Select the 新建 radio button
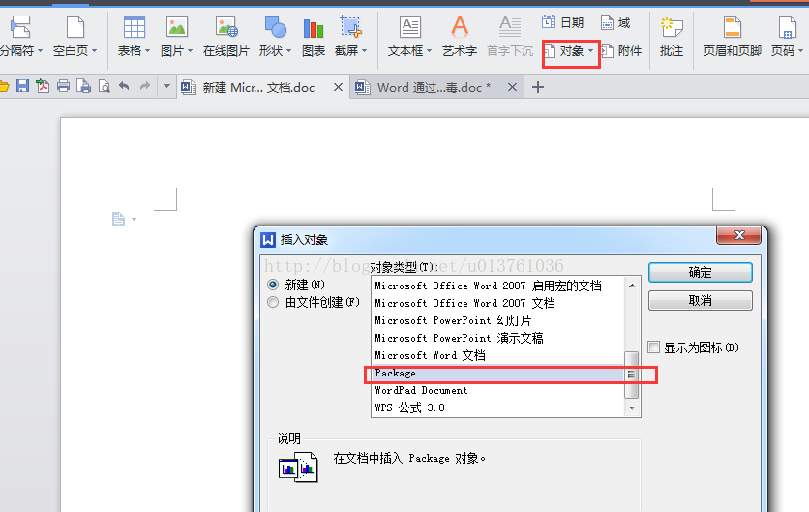Viewport: 809px width, 512px height. click(x=273, y=285)
